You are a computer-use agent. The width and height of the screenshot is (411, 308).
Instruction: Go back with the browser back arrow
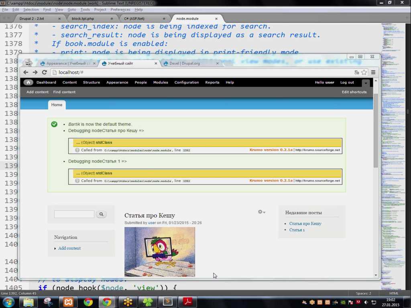(x=26, y=72)
